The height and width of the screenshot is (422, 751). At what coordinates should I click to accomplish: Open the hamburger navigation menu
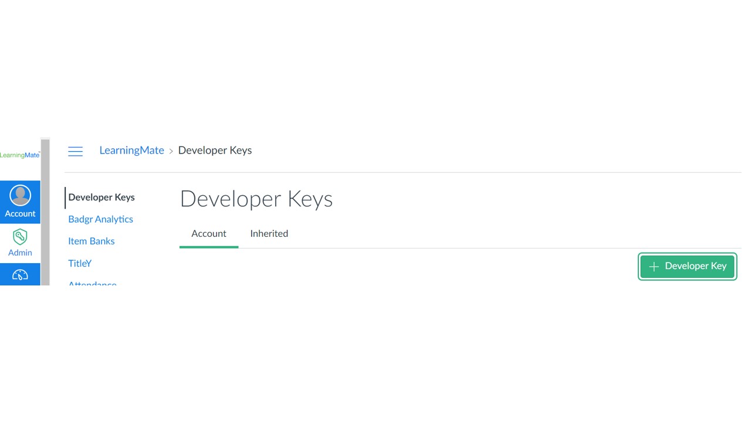coord(75,151)
